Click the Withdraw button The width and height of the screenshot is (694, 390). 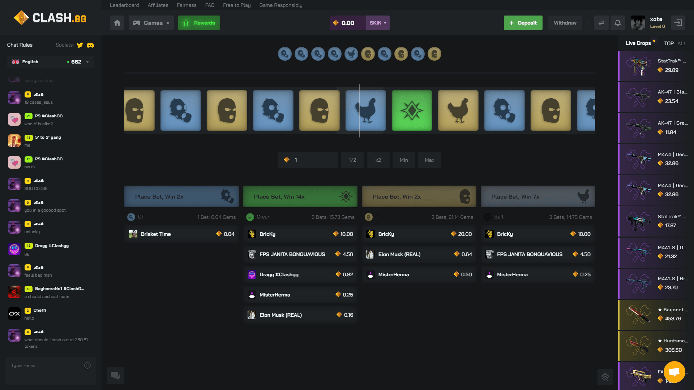point(565,23)
